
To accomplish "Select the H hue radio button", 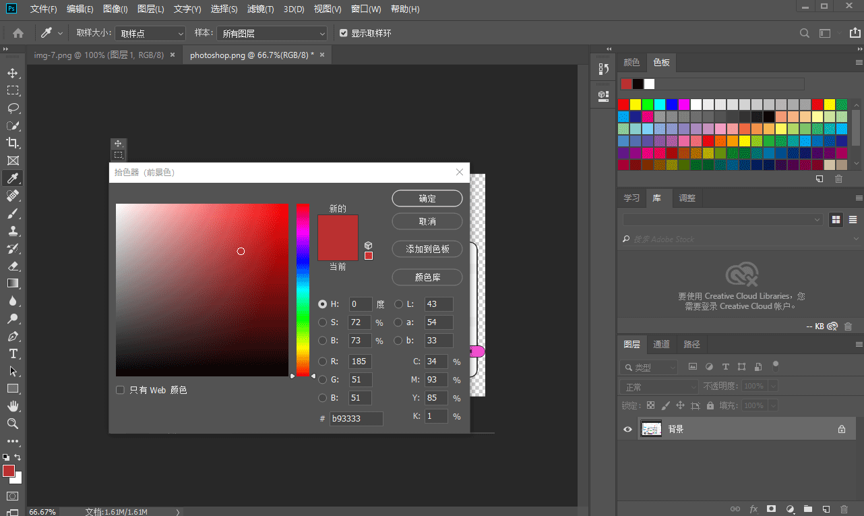I will (x=322, y=304).
